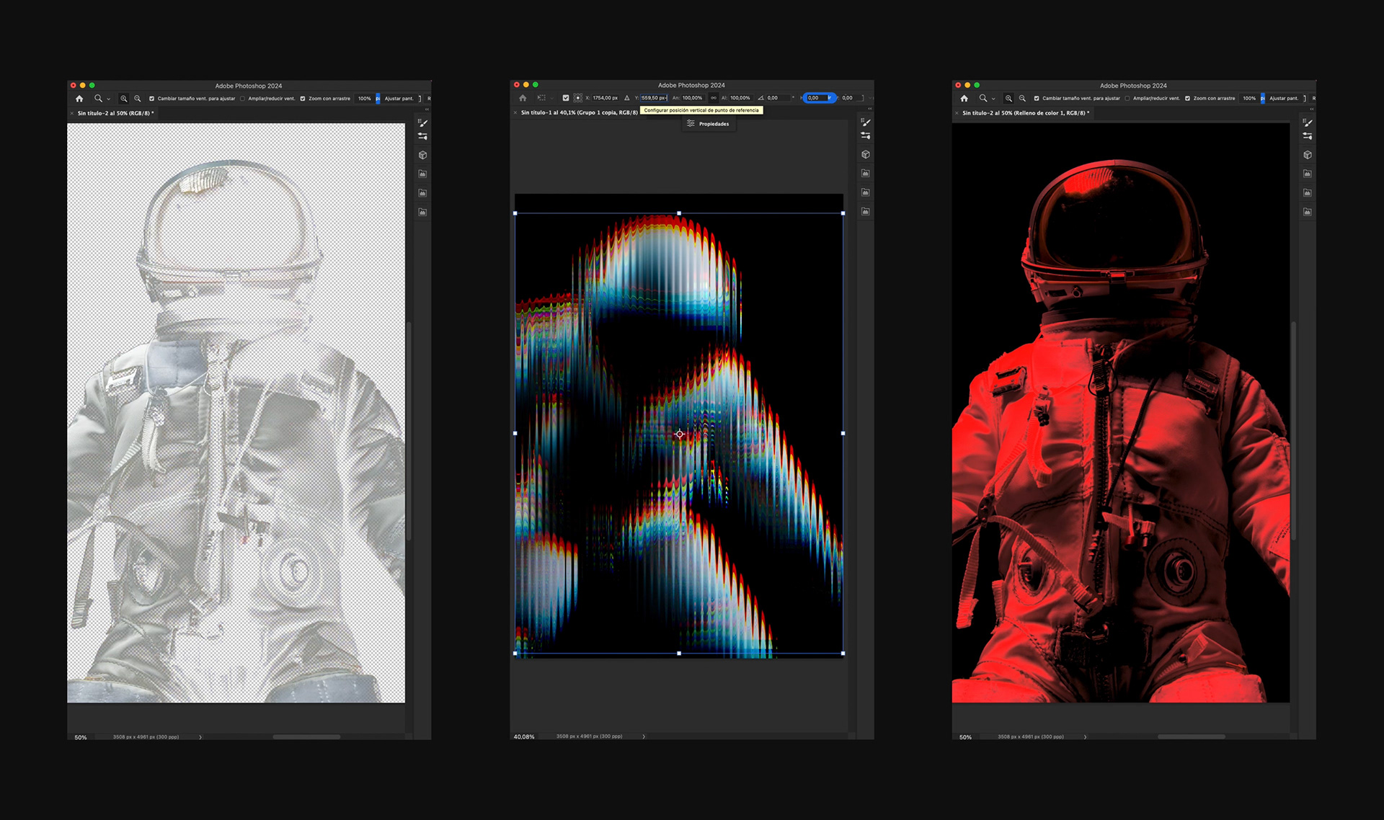Expand Zoom tool preset dropdown arrow in left window

(x=109, y=99)
